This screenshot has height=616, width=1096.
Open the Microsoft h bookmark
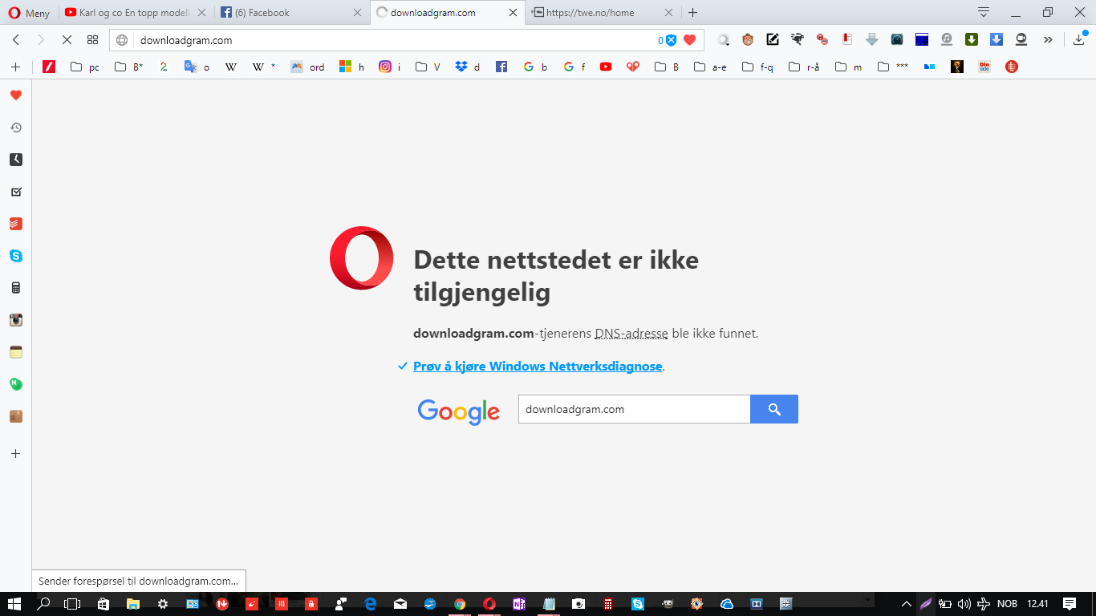pos(352,67)
